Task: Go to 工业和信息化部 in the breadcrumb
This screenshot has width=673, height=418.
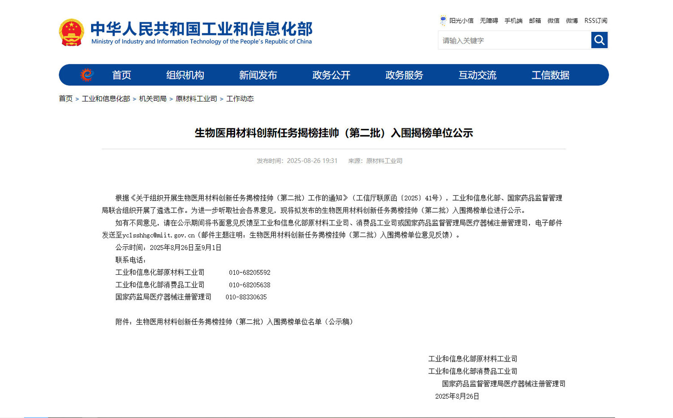Action: (x=106, y=98)
